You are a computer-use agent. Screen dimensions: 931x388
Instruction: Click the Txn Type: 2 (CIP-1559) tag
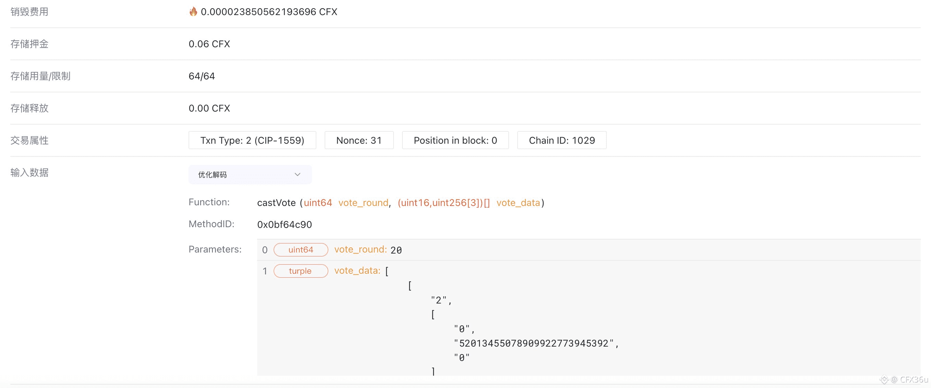click(252, 140)
